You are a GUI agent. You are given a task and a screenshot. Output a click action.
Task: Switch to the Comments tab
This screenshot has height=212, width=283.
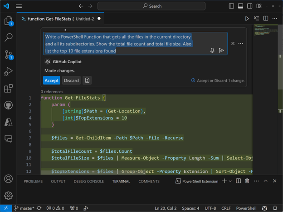point(149,182)
